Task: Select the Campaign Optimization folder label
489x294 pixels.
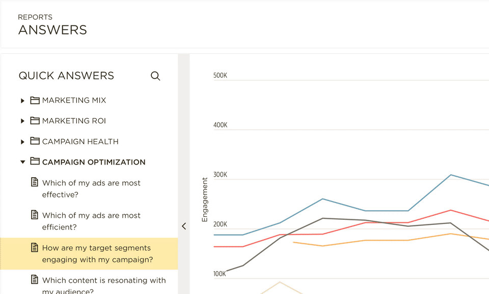Action: (94, 162)
